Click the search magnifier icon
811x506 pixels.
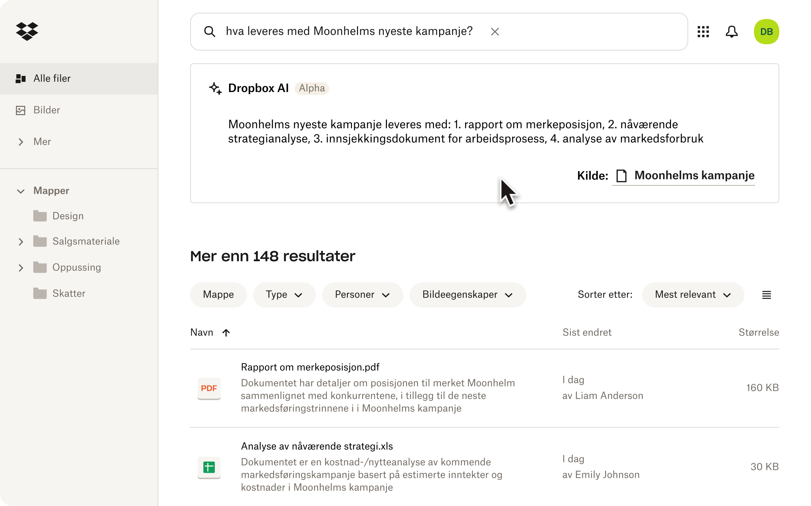(x=210, y=31)
